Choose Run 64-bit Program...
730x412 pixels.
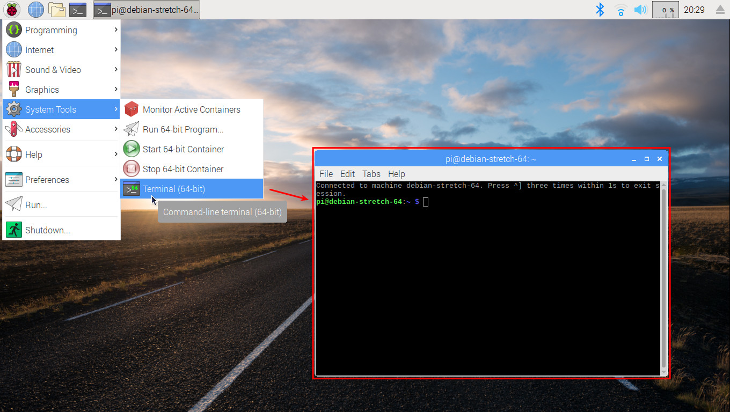[192, 129]
